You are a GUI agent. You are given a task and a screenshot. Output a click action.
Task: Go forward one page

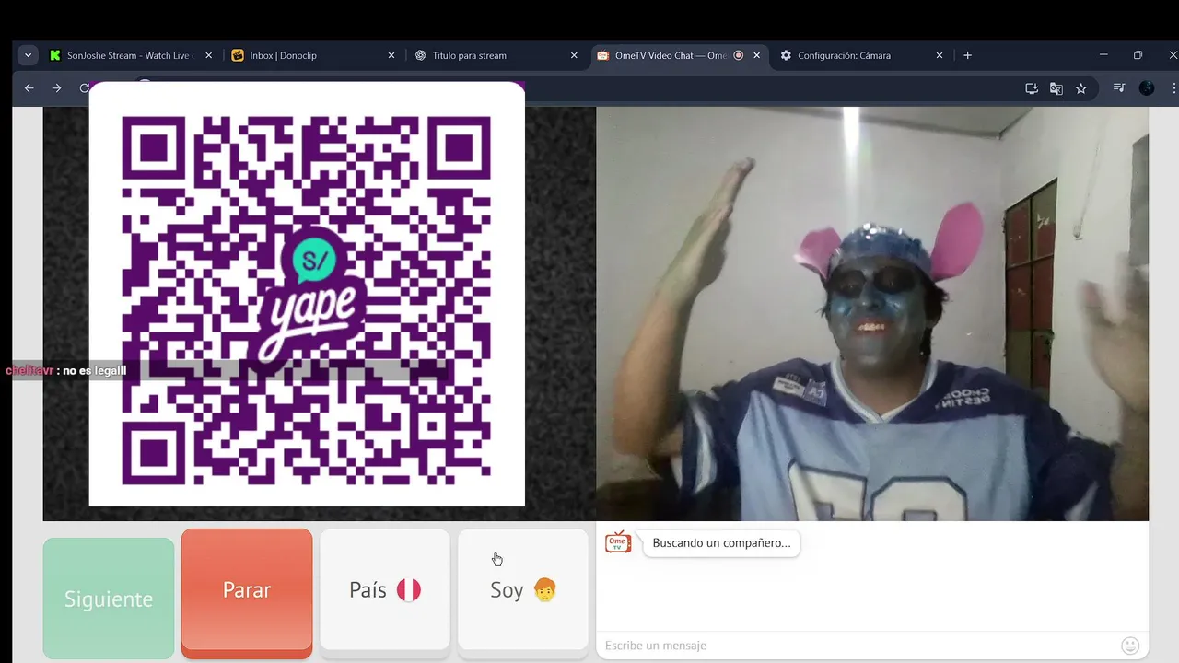pos(57,88)
